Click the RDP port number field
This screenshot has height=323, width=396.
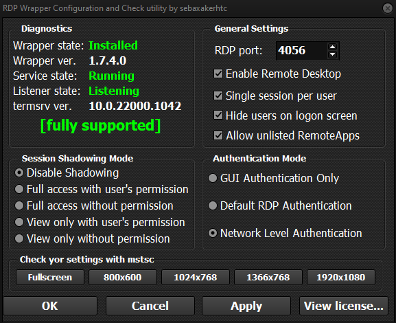coord(302,51)
